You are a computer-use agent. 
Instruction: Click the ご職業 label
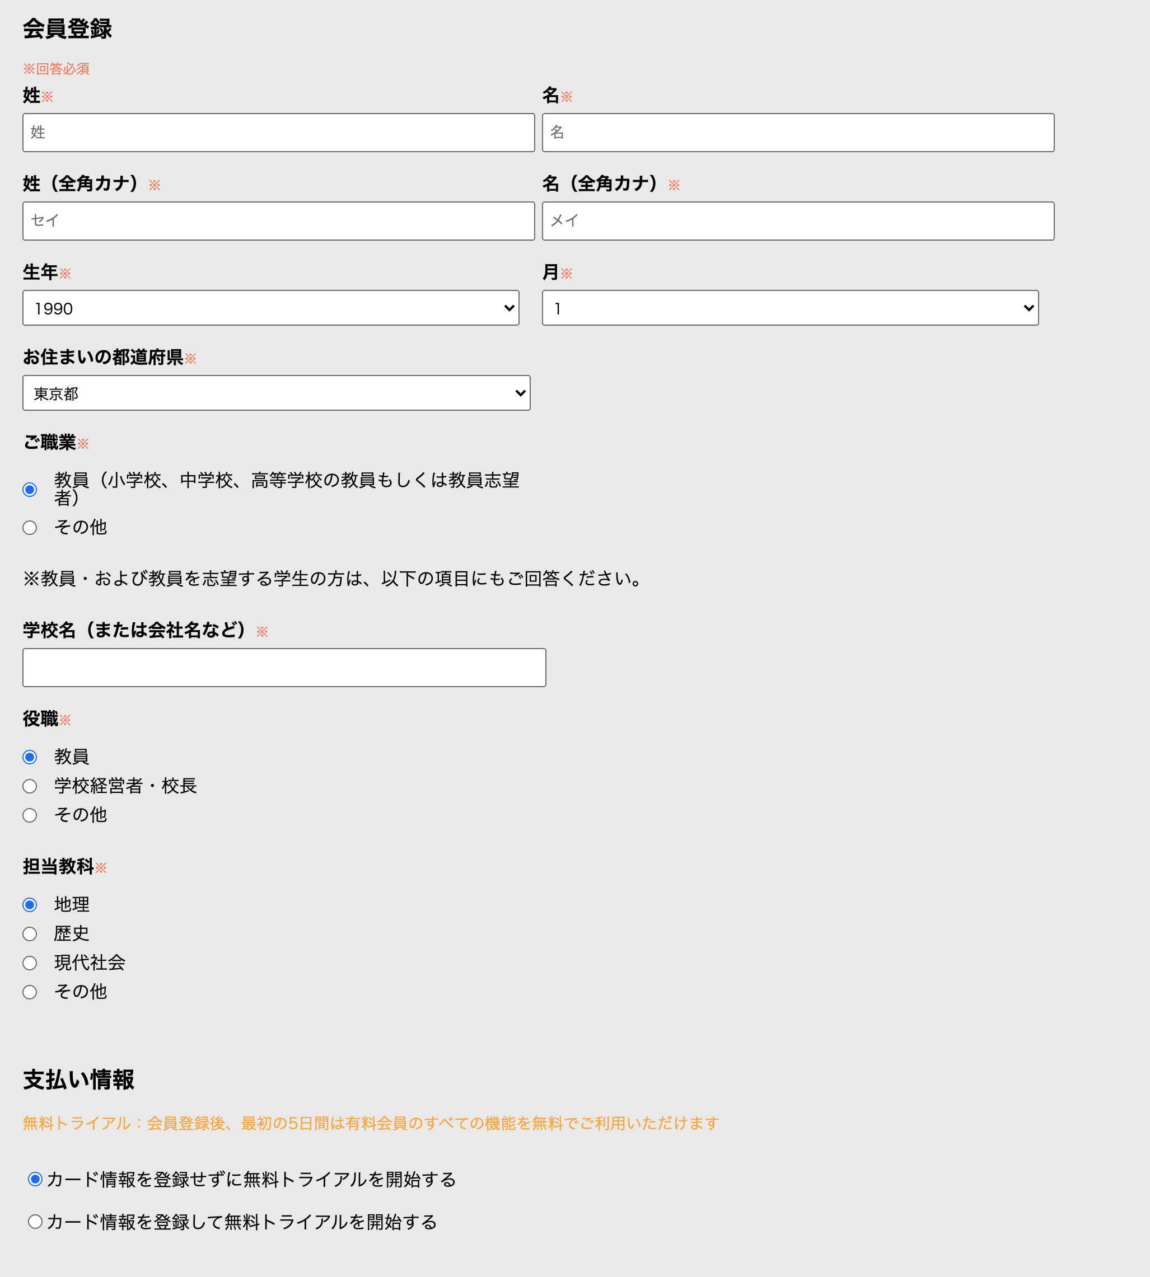coord(49,442)
